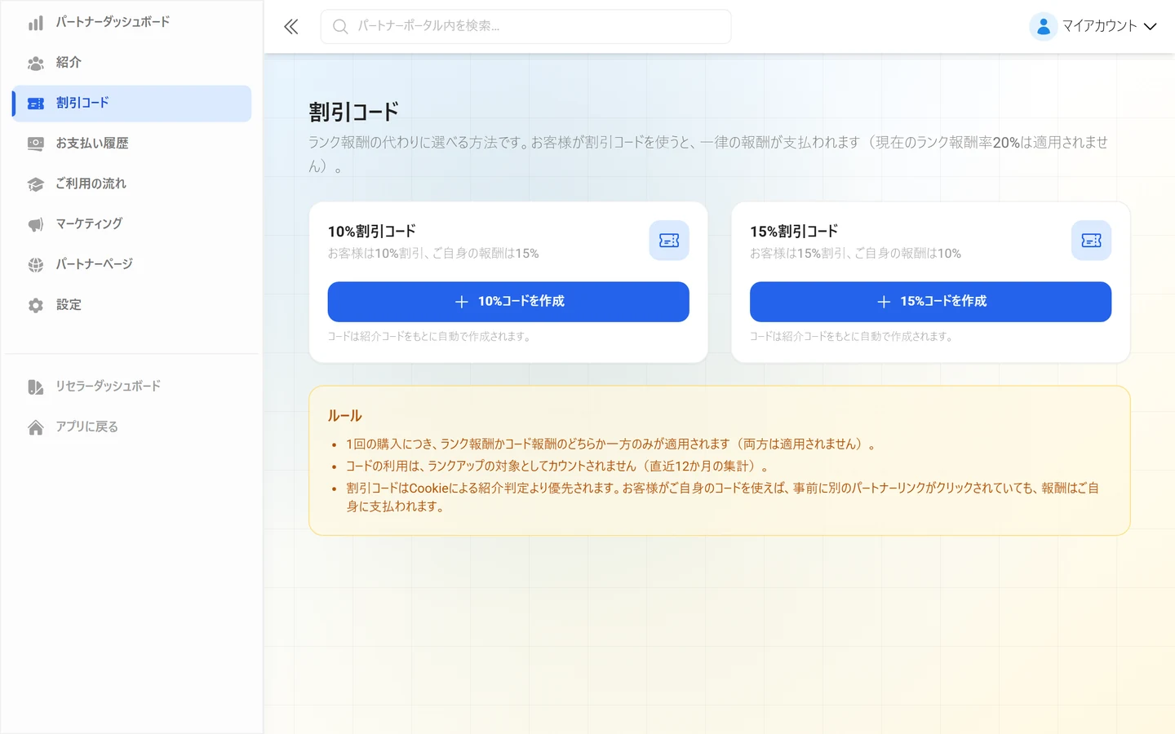Click the 紹介 people icon in sidebar
The height and width of the screenshot is (734, 1175).
click(35, 63)
